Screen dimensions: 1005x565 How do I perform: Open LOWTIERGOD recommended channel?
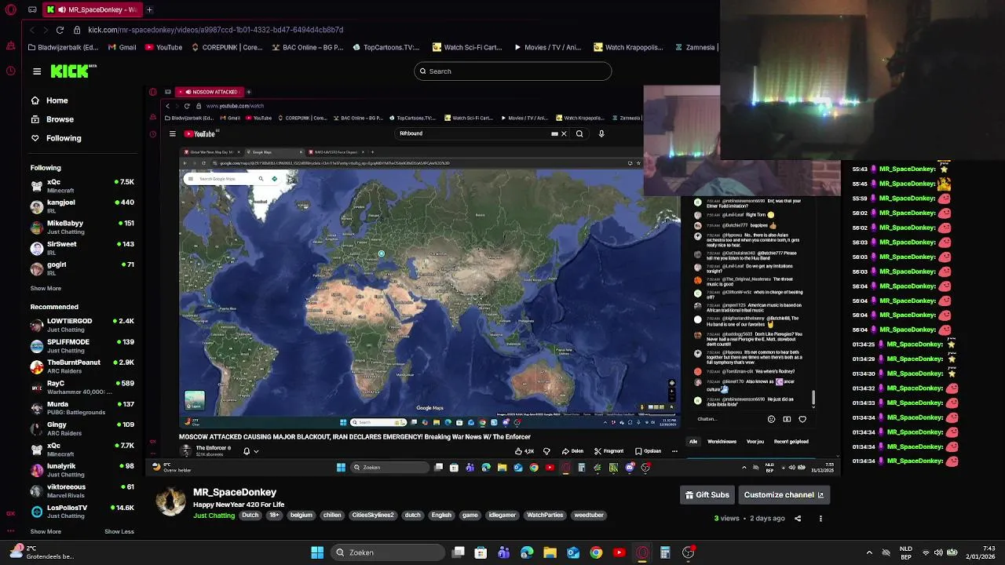tap(82, 325)
